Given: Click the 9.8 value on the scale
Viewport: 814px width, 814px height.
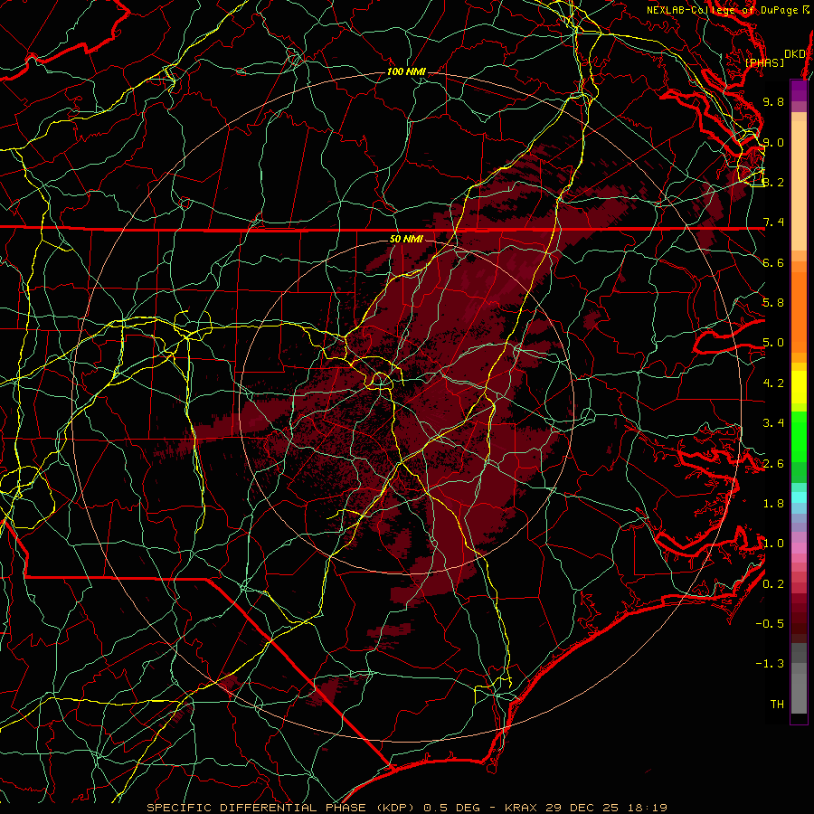Looking at the screenshot, I should (773, 101).
